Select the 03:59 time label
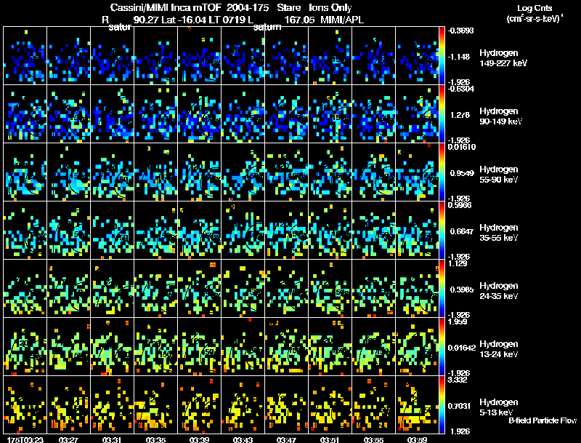The width and height of the screenshot is (581, 443). click(x=417, y=439)
